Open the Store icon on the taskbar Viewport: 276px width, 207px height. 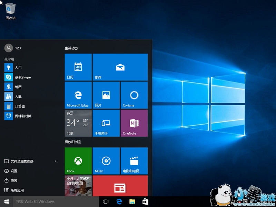pyautogui.click(x=145, y=201)
